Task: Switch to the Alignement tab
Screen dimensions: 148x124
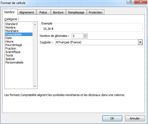Action: click(x=27, y=12)
